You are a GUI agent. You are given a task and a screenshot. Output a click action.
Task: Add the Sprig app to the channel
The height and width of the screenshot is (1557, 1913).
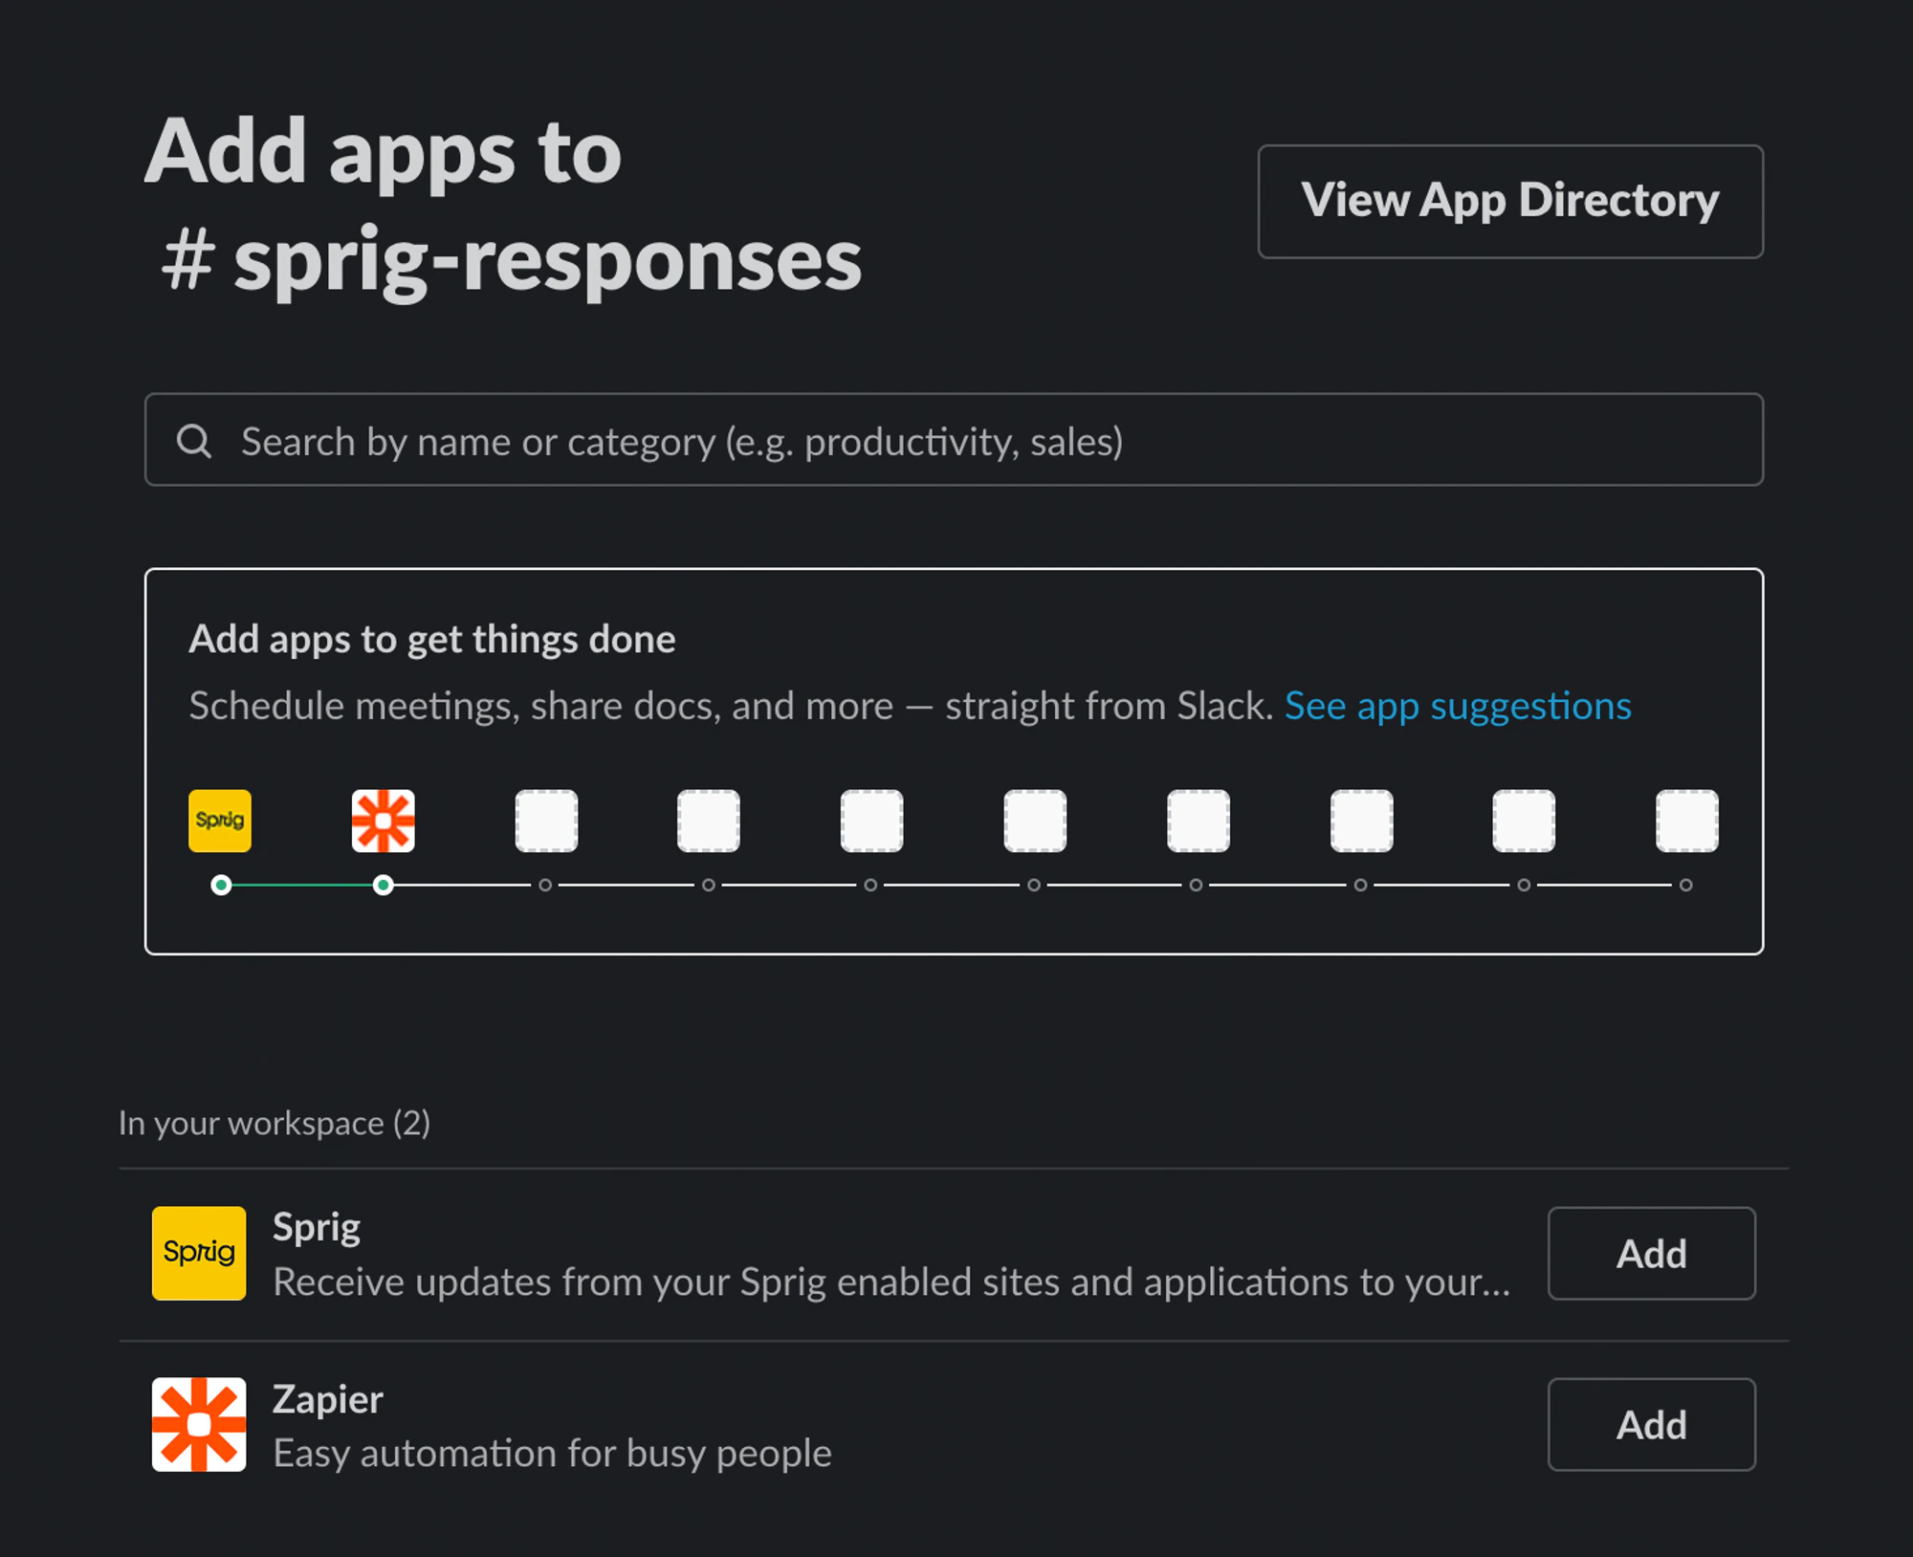tap(1652, 1253)
